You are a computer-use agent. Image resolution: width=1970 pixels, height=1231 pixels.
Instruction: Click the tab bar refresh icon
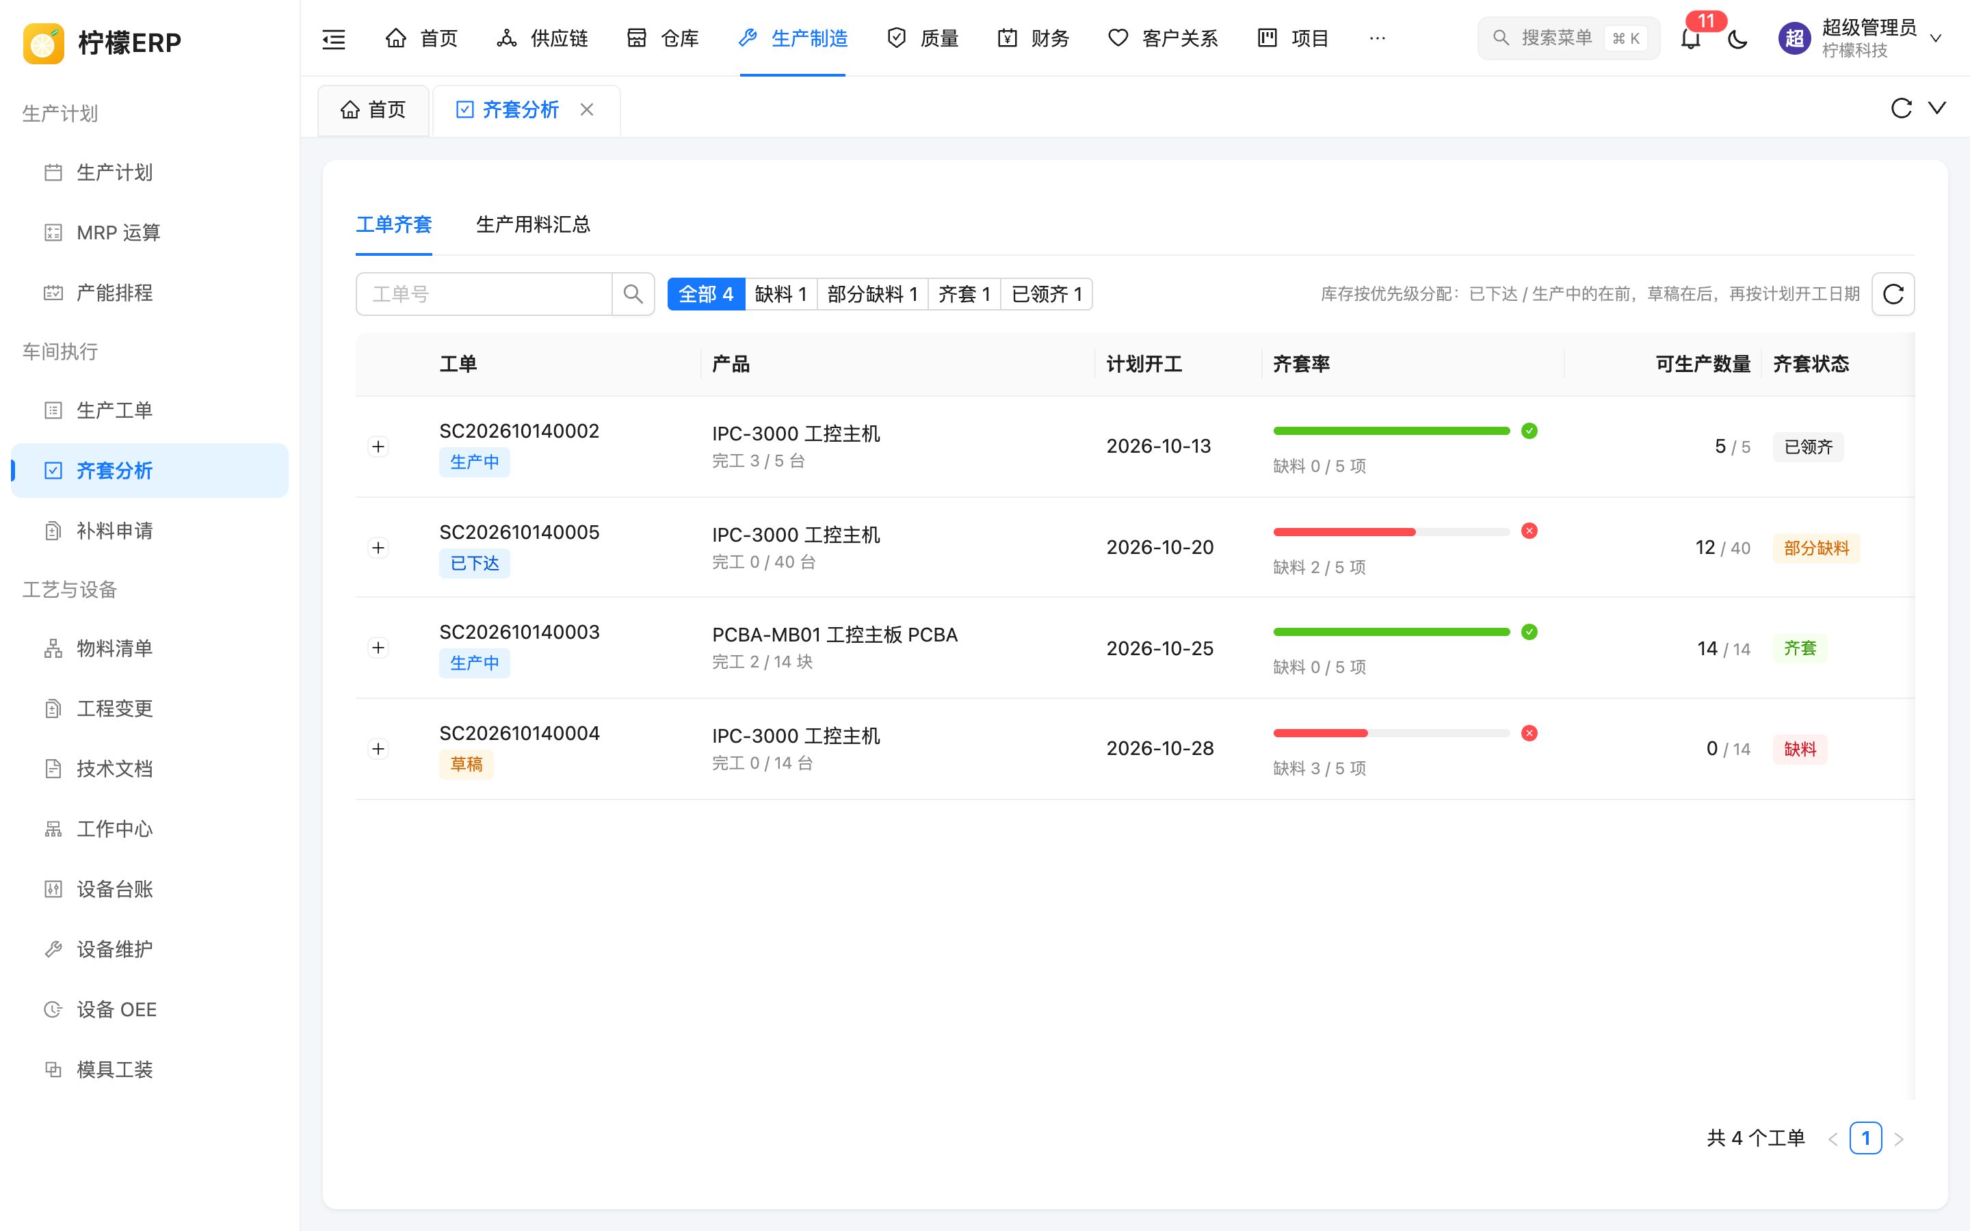tap(1901, 108)
